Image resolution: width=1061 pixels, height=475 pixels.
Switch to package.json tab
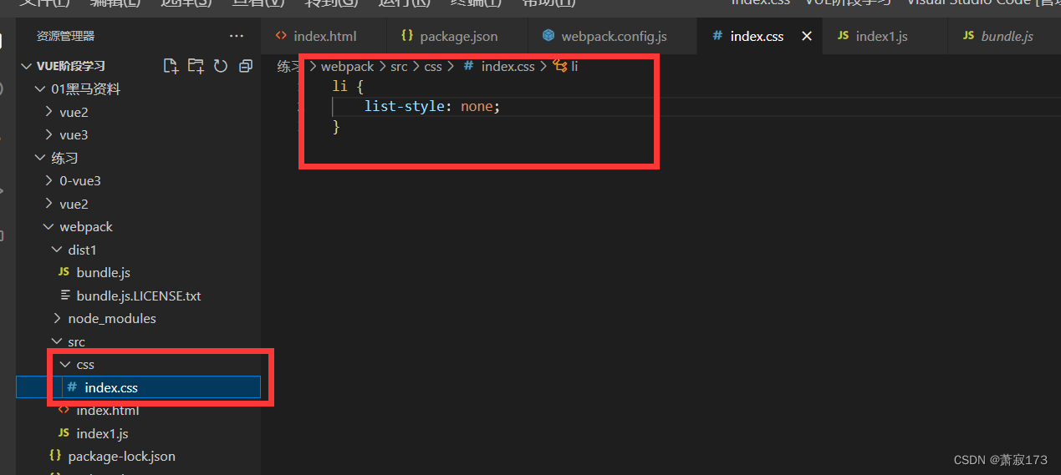(x=458, y=36)
